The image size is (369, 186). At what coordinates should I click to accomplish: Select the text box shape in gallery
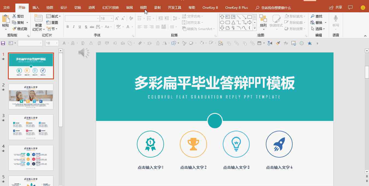(x=228, y=17)
